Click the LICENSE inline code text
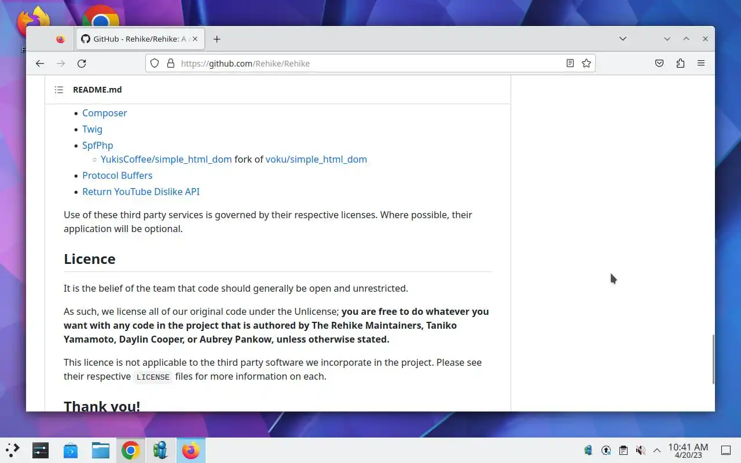 click(153, 377)
